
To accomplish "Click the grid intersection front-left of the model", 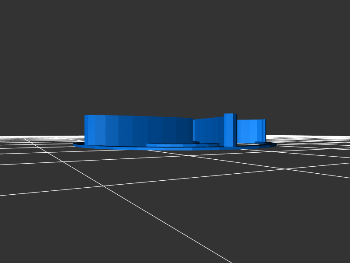I will (x=104, y=186).
